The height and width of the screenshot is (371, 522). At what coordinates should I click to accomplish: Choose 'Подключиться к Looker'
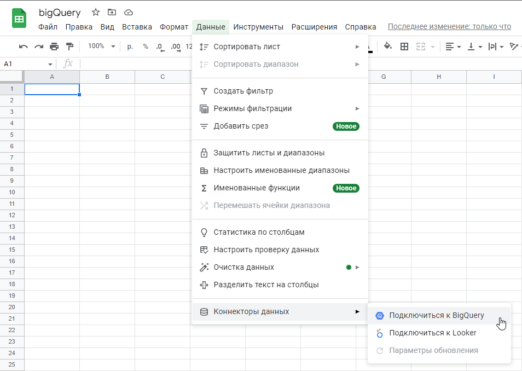pyautogui.click(x=439, y=333)
